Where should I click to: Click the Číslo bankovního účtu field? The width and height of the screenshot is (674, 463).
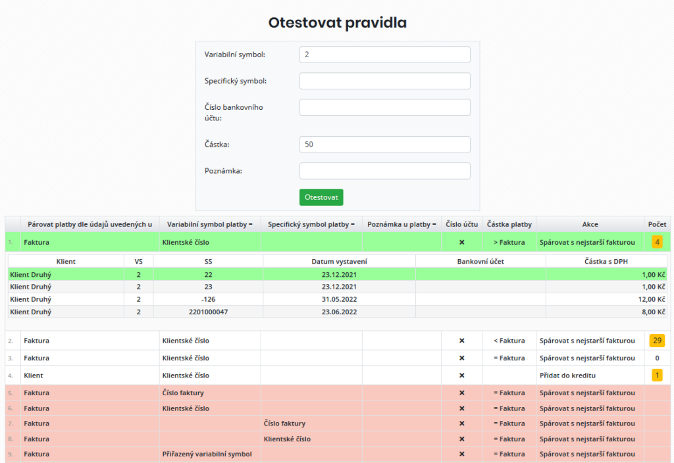[384, 107]
